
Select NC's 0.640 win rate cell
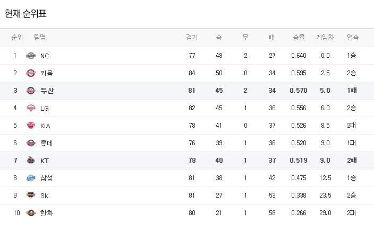[299, 56]
